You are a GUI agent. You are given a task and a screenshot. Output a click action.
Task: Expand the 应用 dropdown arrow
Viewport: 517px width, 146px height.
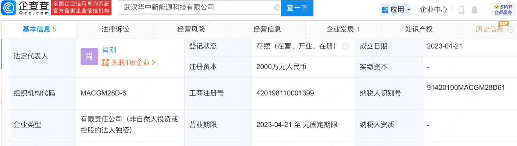coord(409,10)
